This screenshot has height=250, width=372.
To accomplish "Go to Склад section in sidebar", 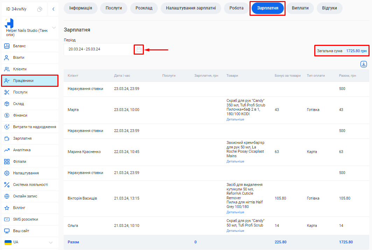I will [19, 104].
